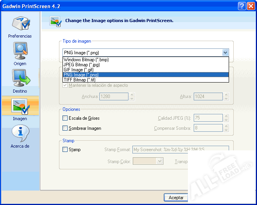Viewport: 257px width, 205px height.
Task: Select the Imagen sidebar icon
Action: (20, 107)
